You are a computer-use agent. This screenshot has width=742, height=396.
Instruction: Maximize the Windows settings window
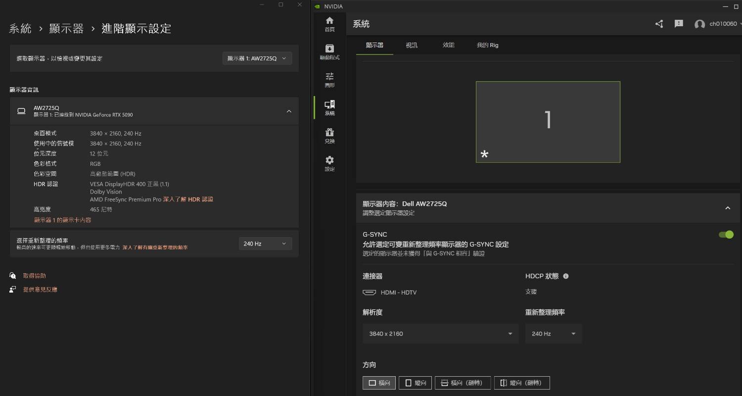coord(281,4)
